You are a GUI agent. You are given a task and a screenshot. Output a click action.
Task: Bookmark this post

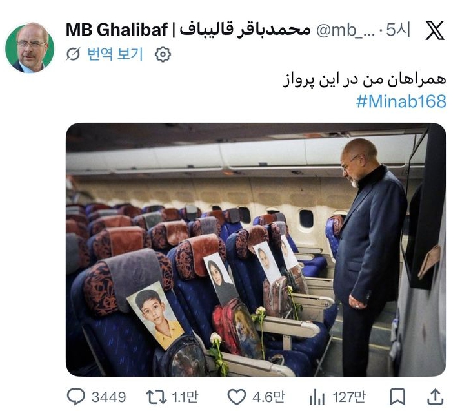pos(397,397)
